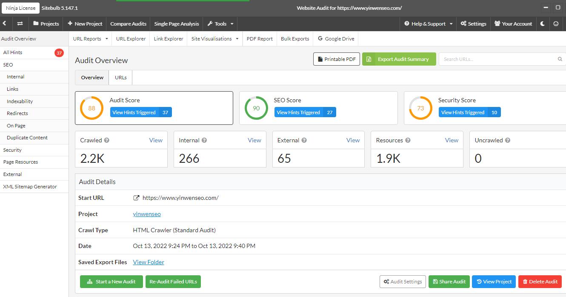Select Indexability in the left sidebar
The width and height of the screenshot is (566, 297).
pyautogui.click(x=20, y=101)
